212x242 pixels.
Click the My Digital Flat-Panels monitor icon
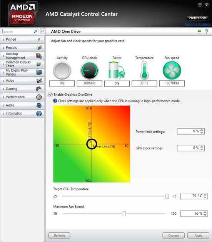coord(39,72)
